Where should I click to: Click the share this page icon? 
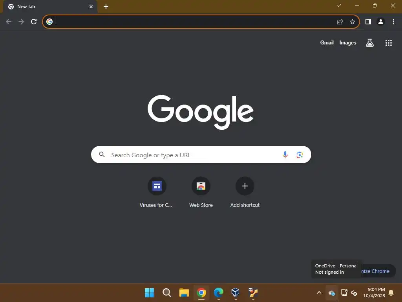(340, 22)
